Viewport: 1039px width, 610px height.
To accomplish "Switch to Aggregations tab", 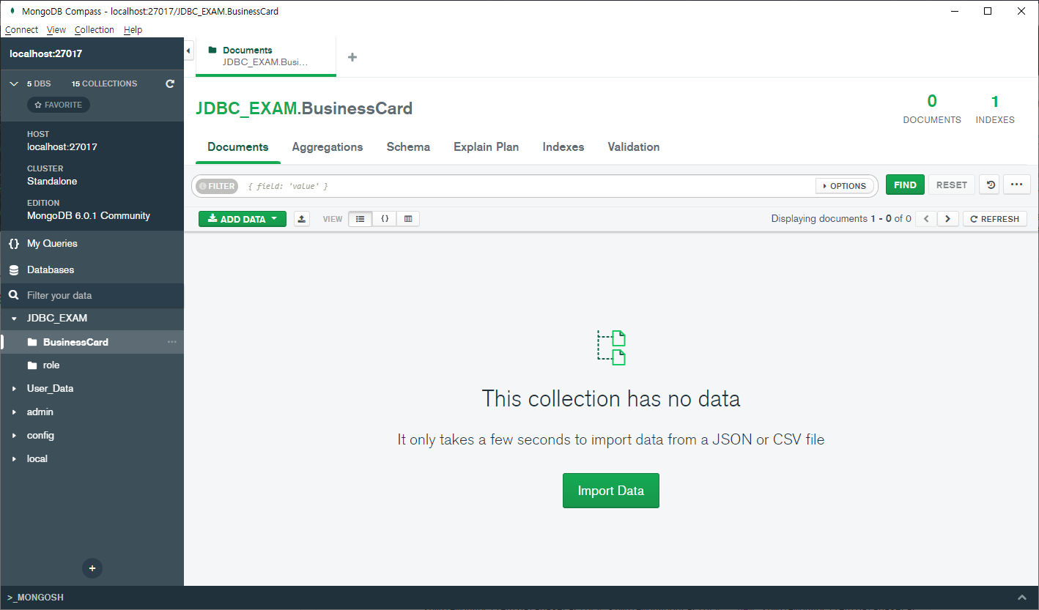I will (x=328, y=147).
